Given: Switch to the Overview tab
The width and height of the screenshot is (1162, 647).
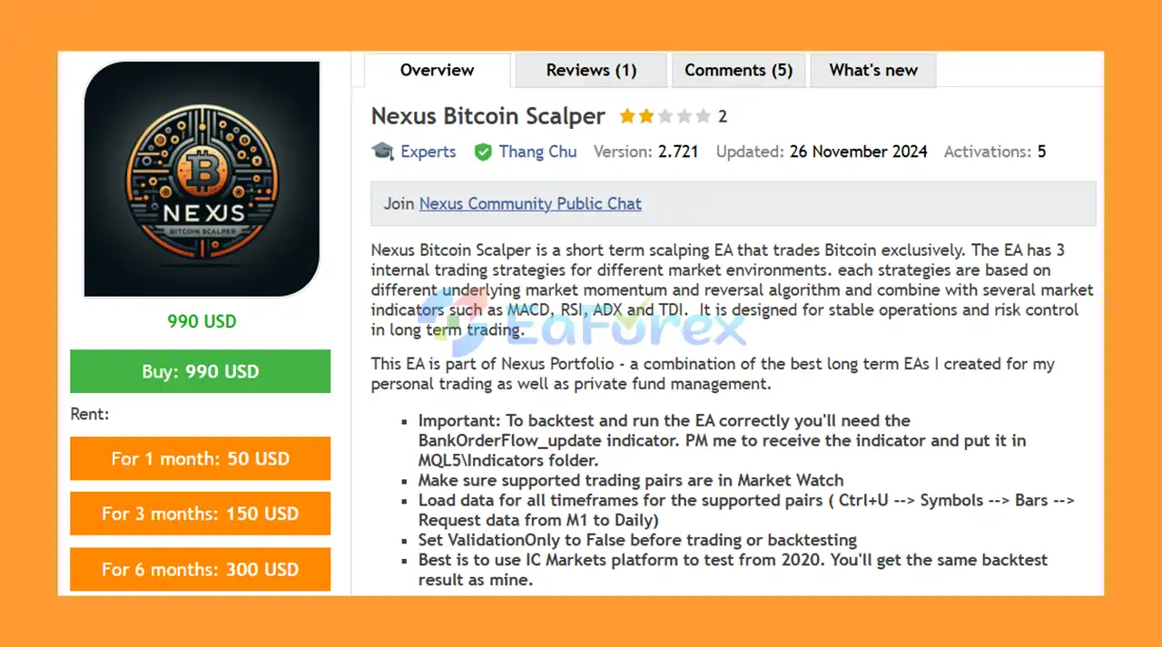Looking at the screenshot, I should (x=438, y=70).
